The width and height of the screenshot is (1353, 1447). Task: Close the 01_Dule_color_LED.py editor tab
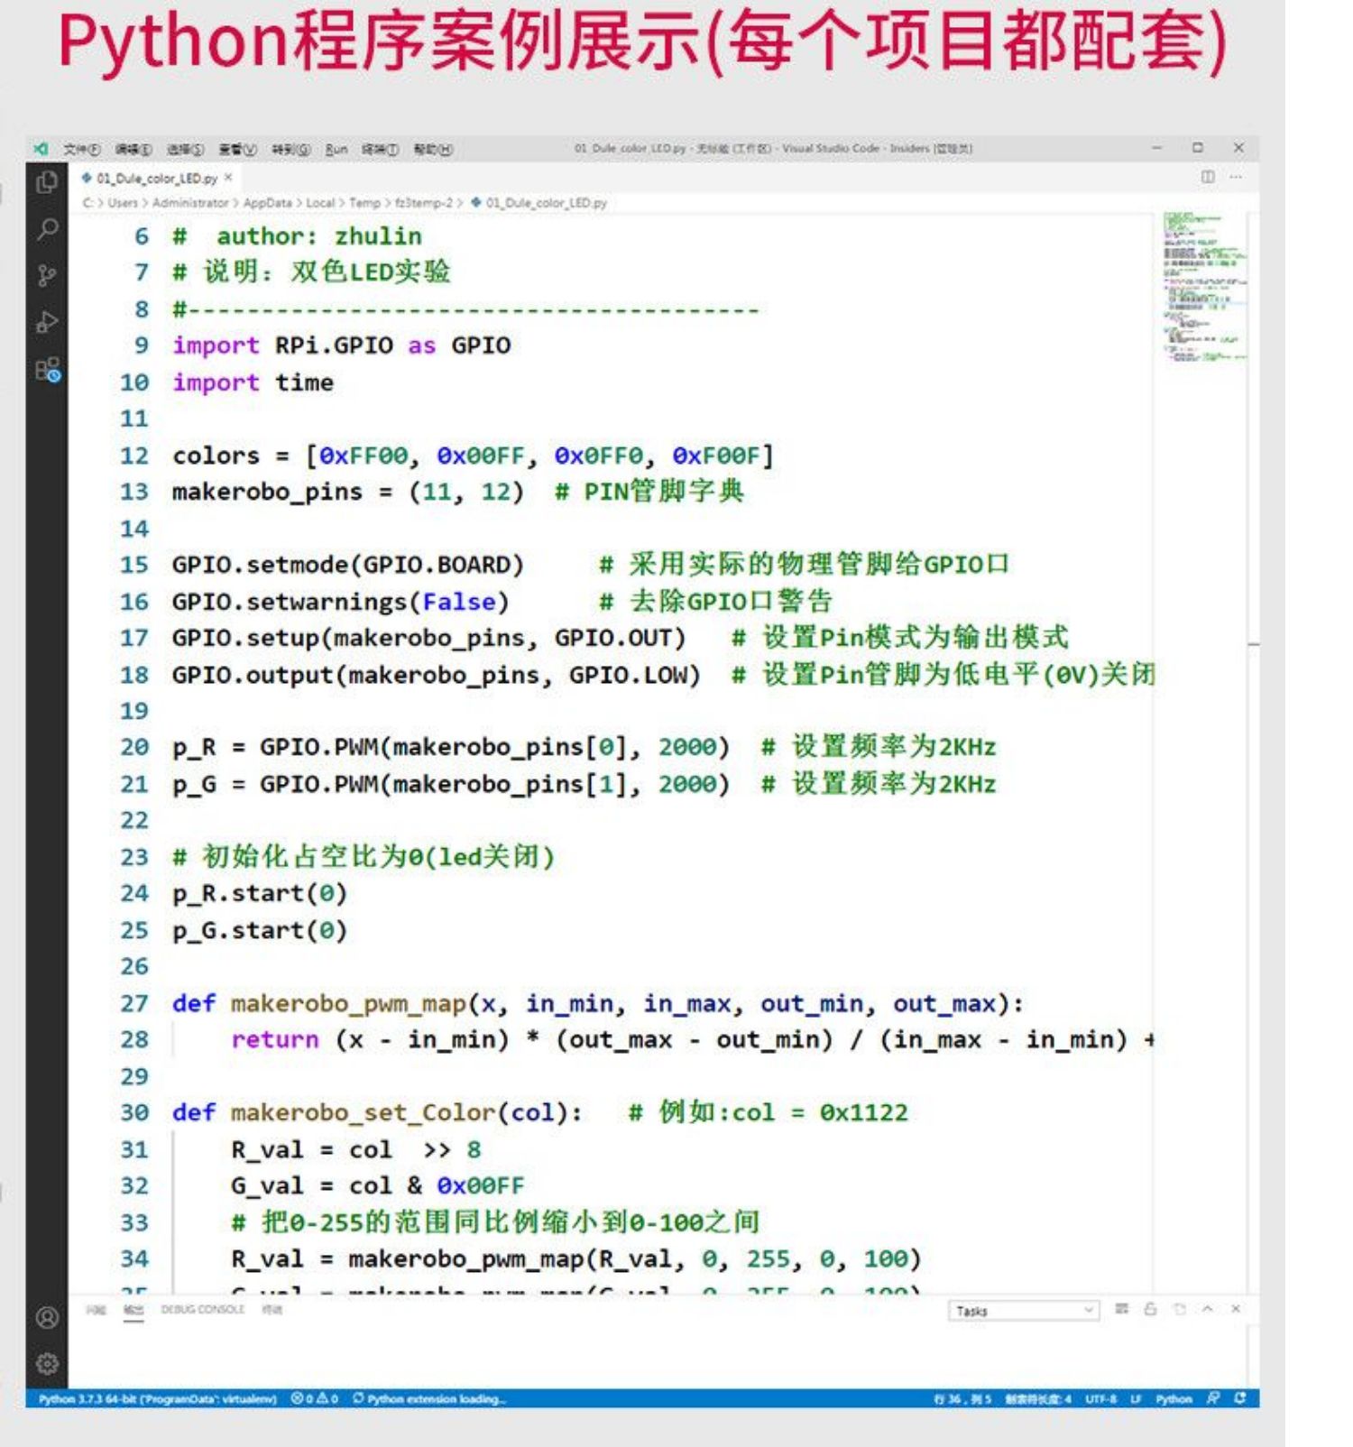pos(228,178)
